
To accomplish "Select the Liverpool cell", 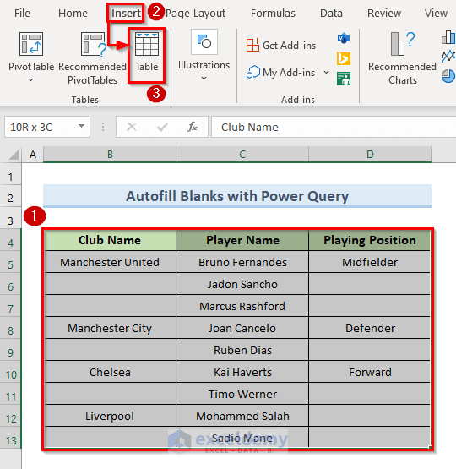I will tap(110, 416).
